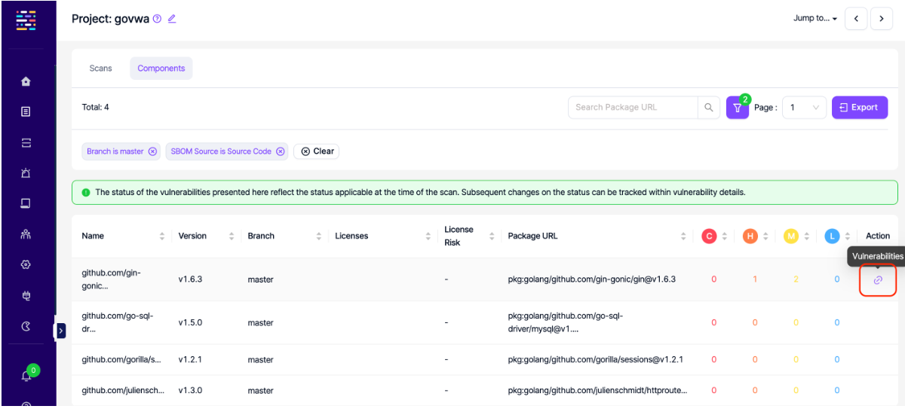Select the Components tab
The width and height of the screenshot is (905, 409).
click(161, 69)
